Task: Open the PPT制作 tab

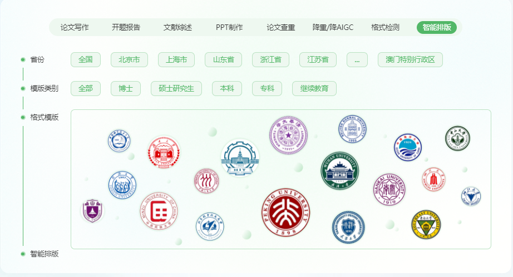Action: point(229,27)
